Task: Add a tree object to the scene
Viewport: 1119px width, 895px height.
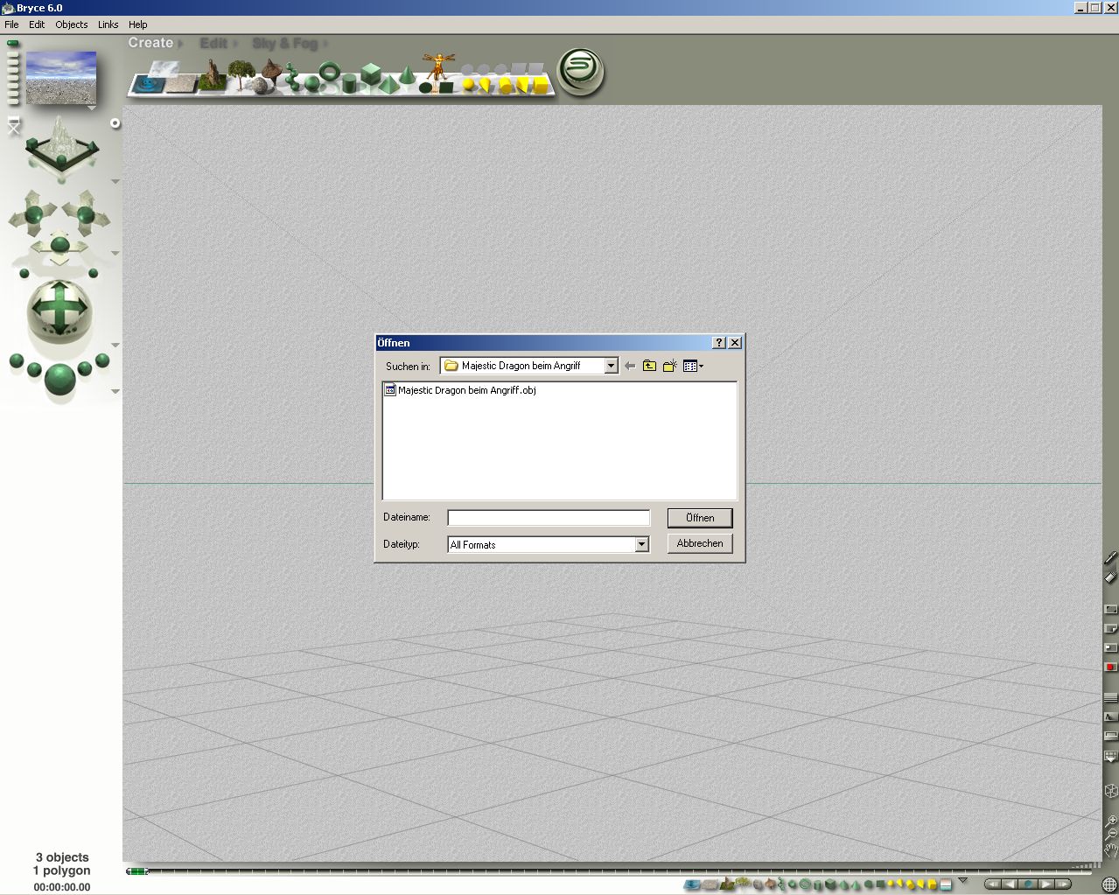Action: 241,73
